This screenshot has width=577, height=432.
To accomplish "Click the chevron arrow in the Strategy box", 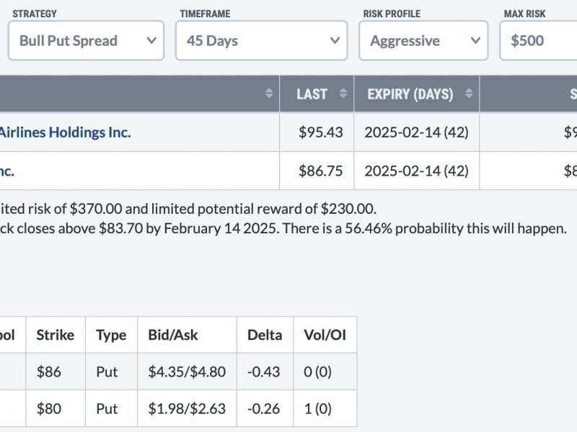I will [x=151, y=40].
